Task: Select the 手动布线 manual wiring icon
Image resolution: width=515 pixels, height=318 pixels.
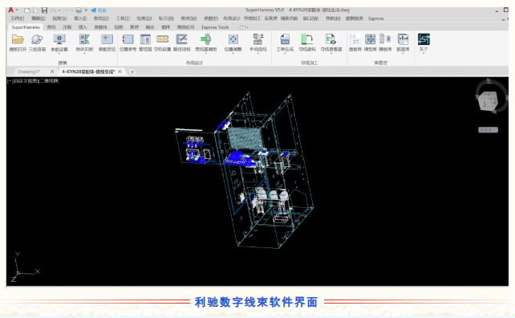Action: point(258,39)
